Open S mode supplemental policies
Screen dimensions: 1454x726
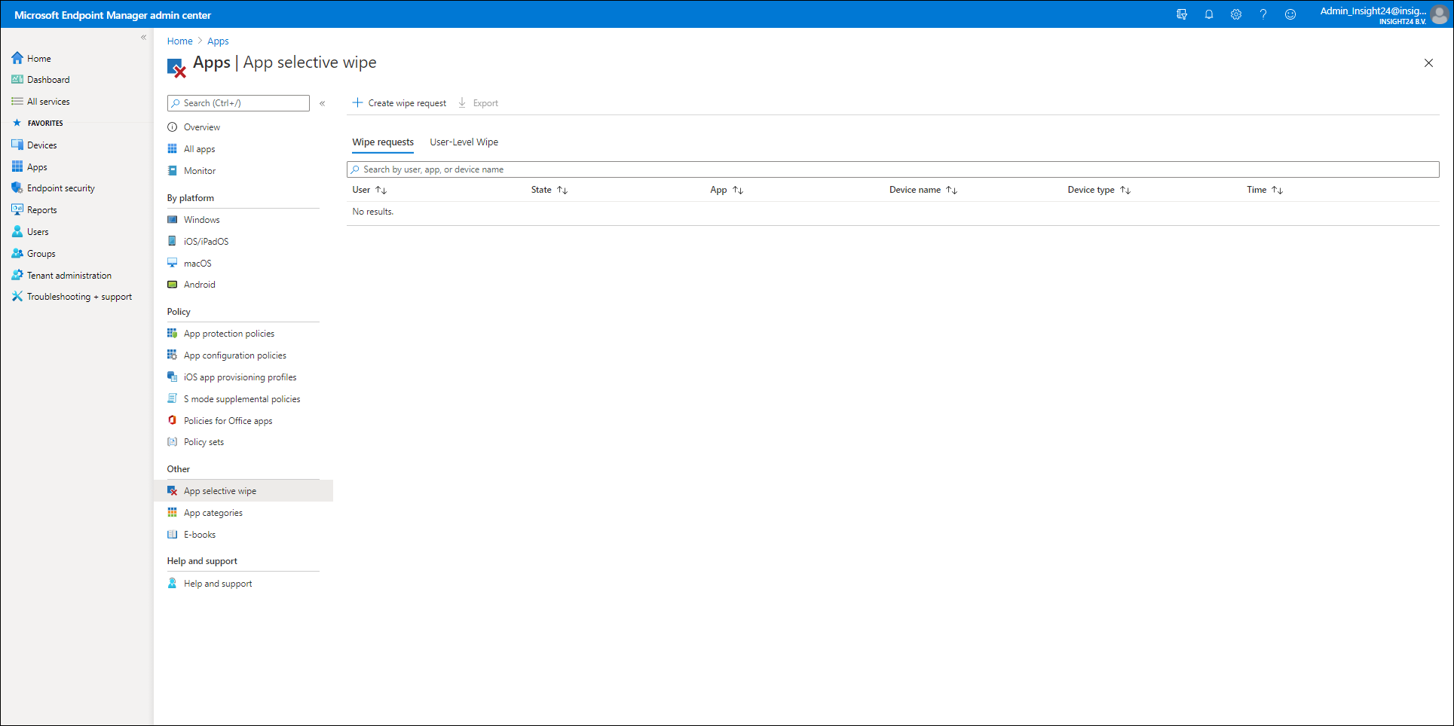pos(241,399)
